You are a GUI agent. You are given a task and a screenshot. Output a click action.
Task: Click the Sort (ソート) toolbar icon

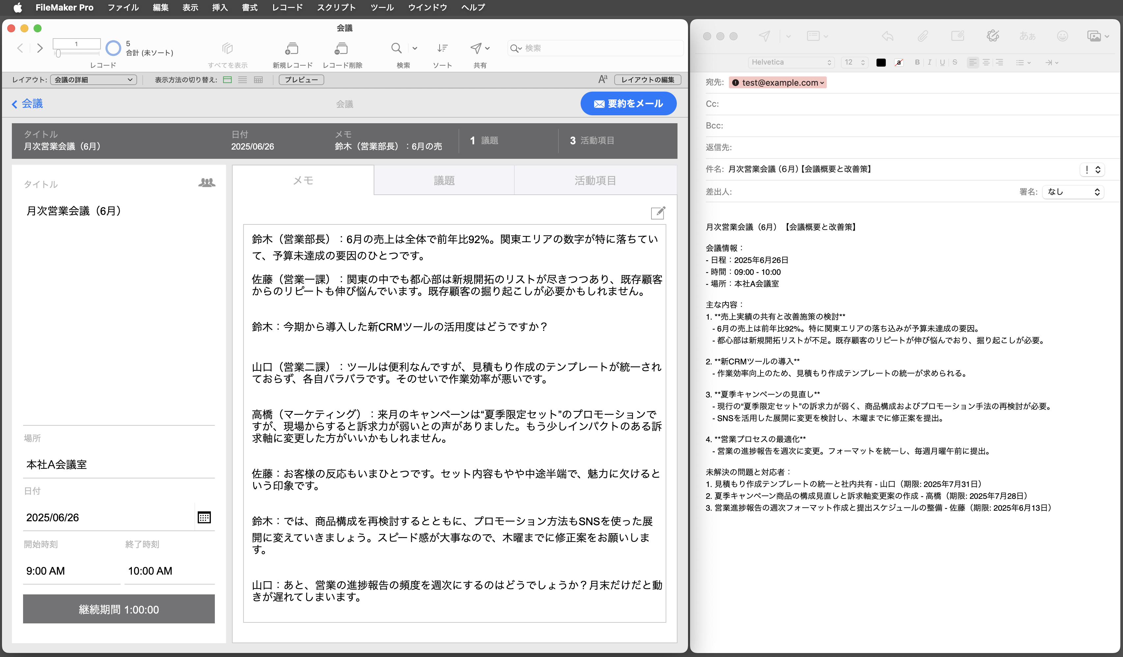click(442, 48)
